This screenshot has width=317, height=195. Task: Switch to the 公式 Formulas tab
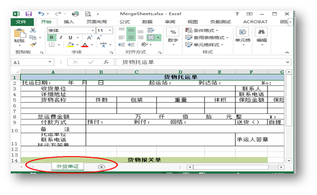[x=125, y=21]
